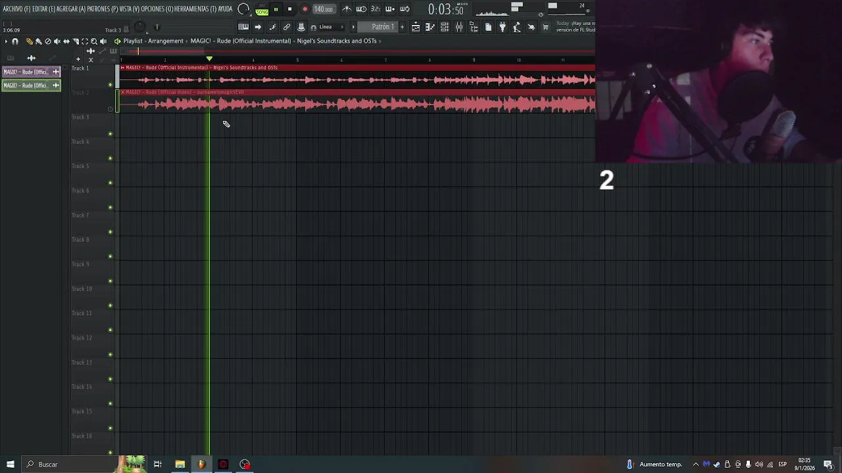Unmute Track 2 using its mute dot
Screen dimensions: 842x473
(x=111, y=109)
